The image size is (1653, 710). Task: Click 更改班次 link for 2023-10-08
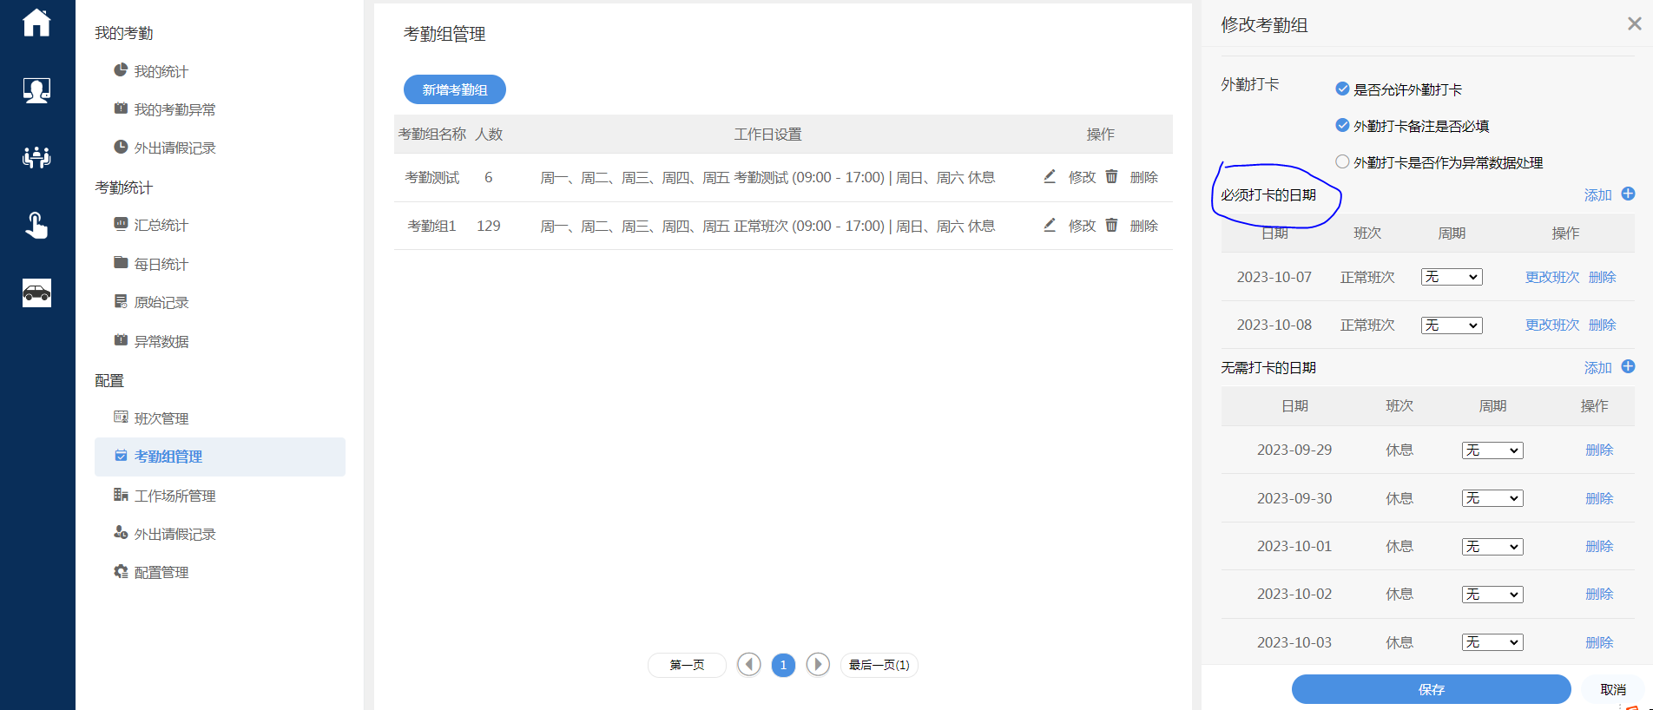(1551, 325)
